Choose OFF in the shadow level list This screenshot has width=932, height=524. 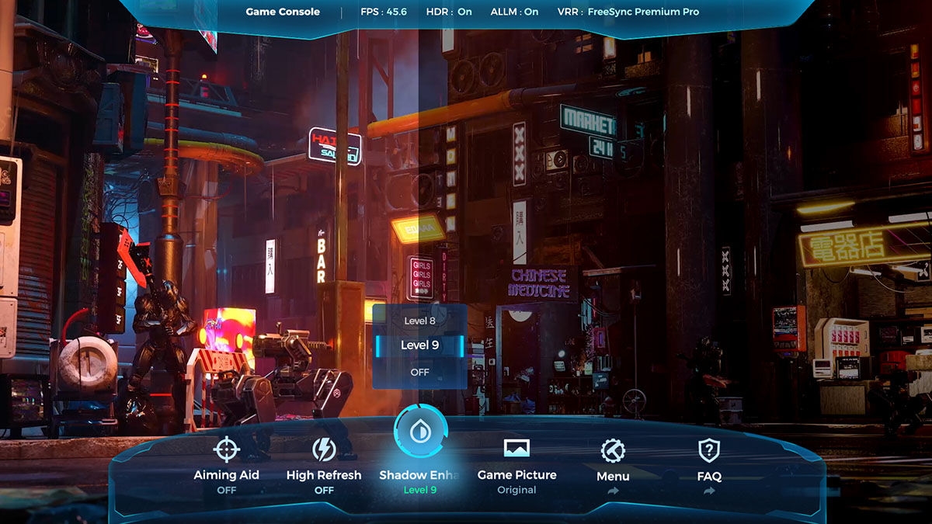[419, 373]
